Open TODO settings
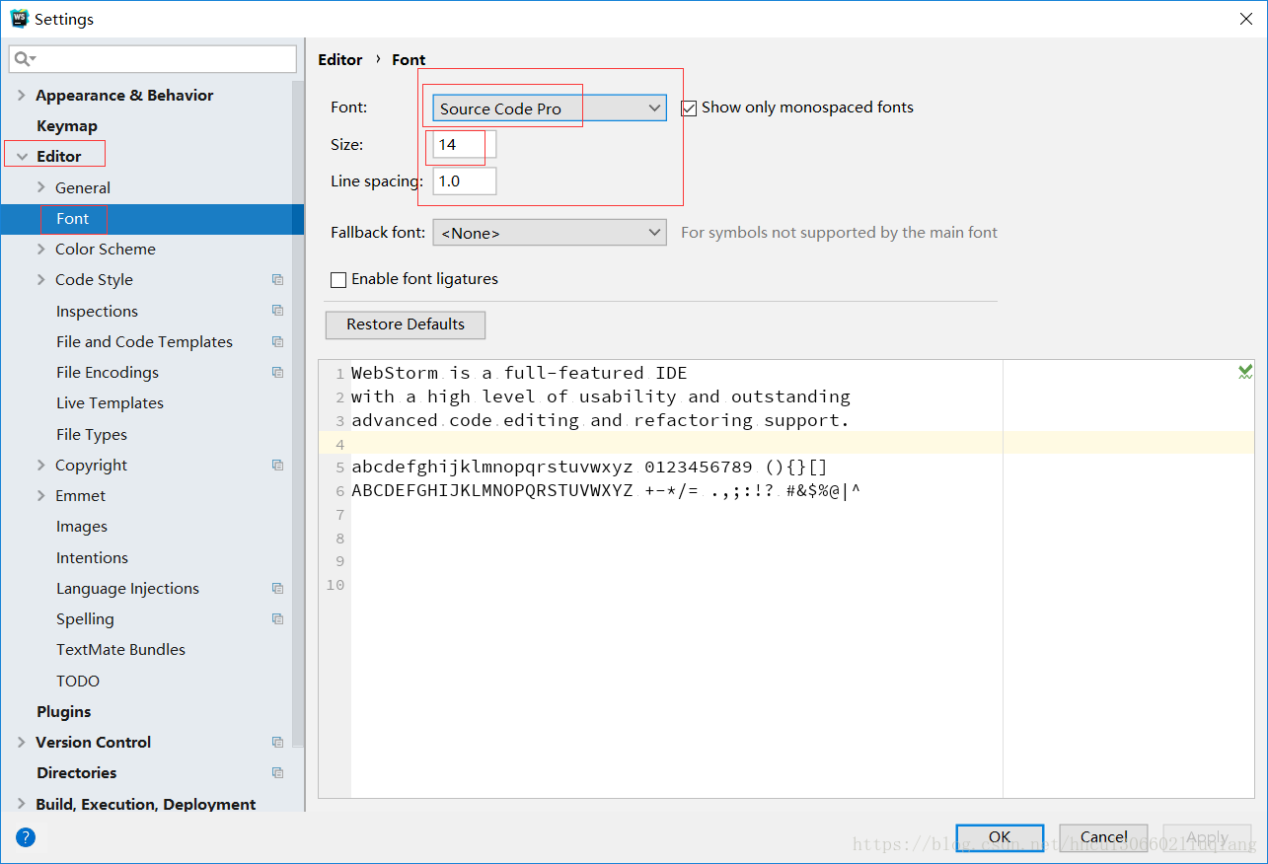This screenshot has width=1268, height=864. coord(78,681)
